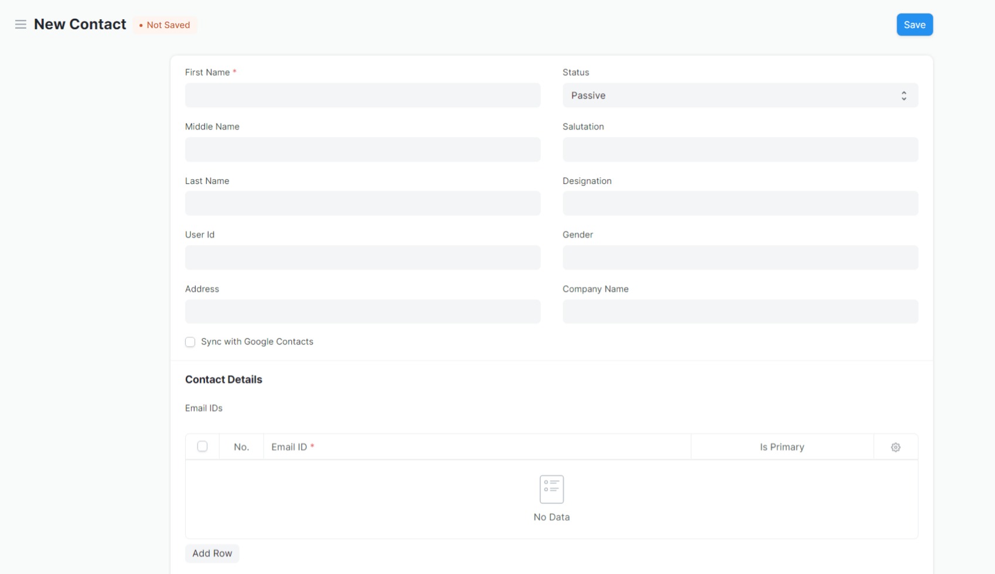The image size is (995, 574).
Task: Open the Salutation link field
Action: point(740,149)
